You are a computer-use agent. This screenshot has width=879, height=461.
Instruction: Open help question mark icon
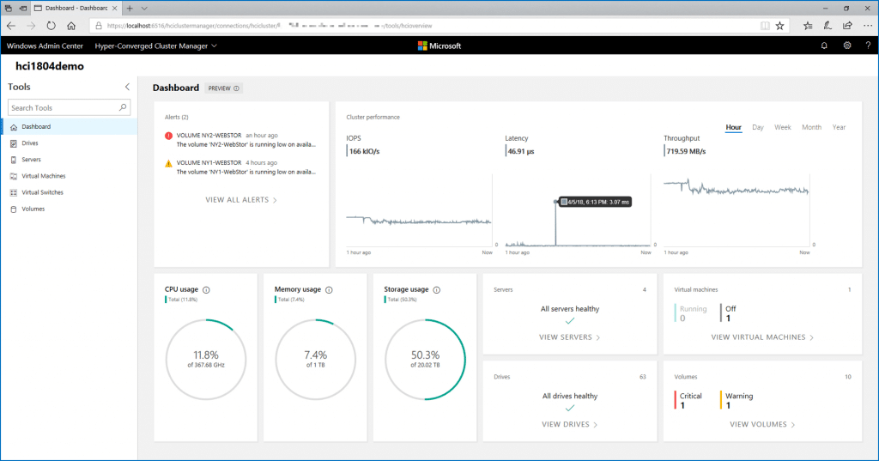868,46
